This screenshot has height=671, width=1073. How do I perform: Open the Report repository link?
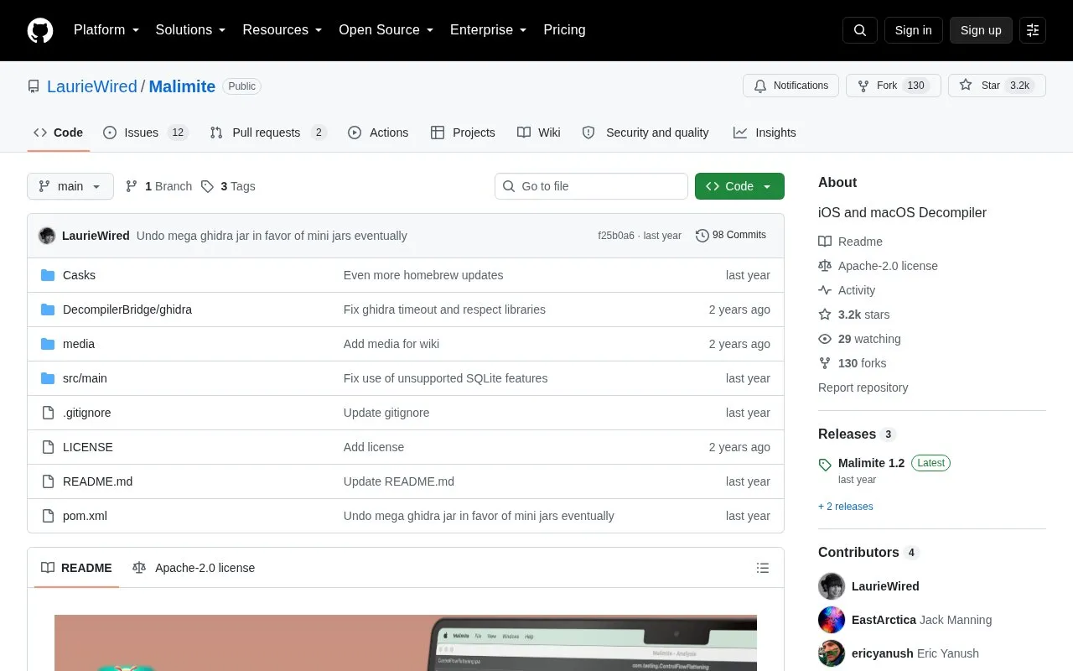tap(863, 388)
